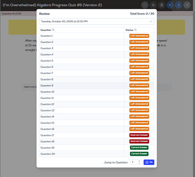Click Correct Answer badge for Question 20

[x=139, y=154]
